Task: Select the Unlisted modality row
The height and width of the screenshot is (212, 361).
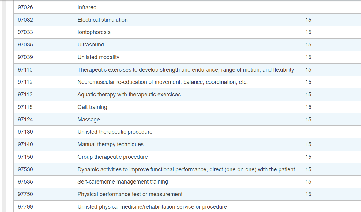Action: (187, 57)
